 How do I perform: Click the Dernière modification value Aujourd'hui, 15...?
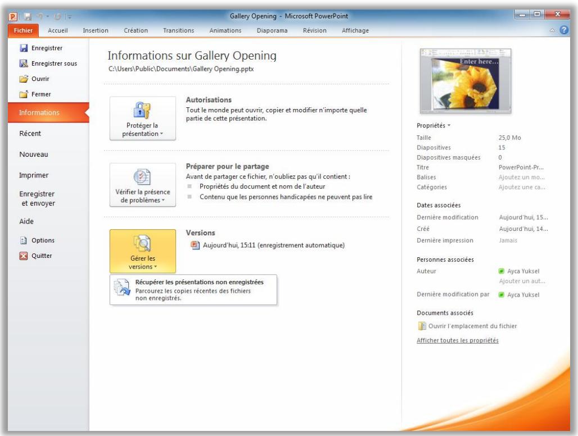click(523, 217)
